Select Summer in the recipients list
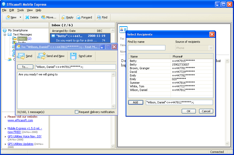The image size is (234, 155). 171,83
